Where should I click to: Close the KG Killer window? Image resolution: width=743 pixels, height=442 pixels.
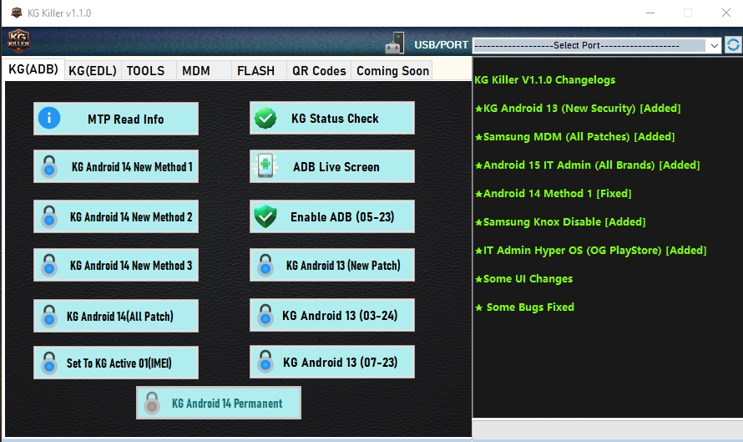(x=726, y=13)
